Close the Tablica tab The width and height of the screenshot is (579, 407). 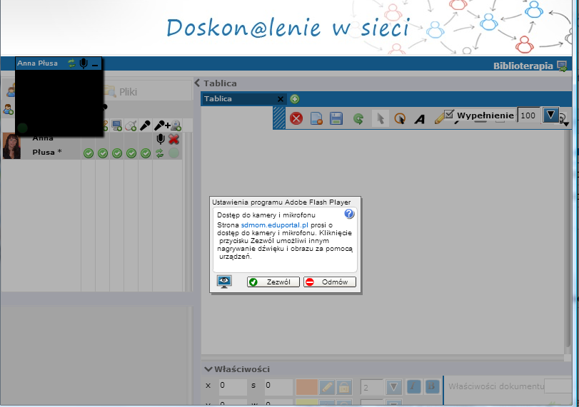coord(281,99)
